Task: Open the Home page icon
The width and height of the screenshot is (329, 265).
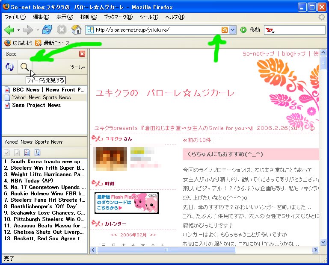Action: pyautogui.click(x=77, y=30)
